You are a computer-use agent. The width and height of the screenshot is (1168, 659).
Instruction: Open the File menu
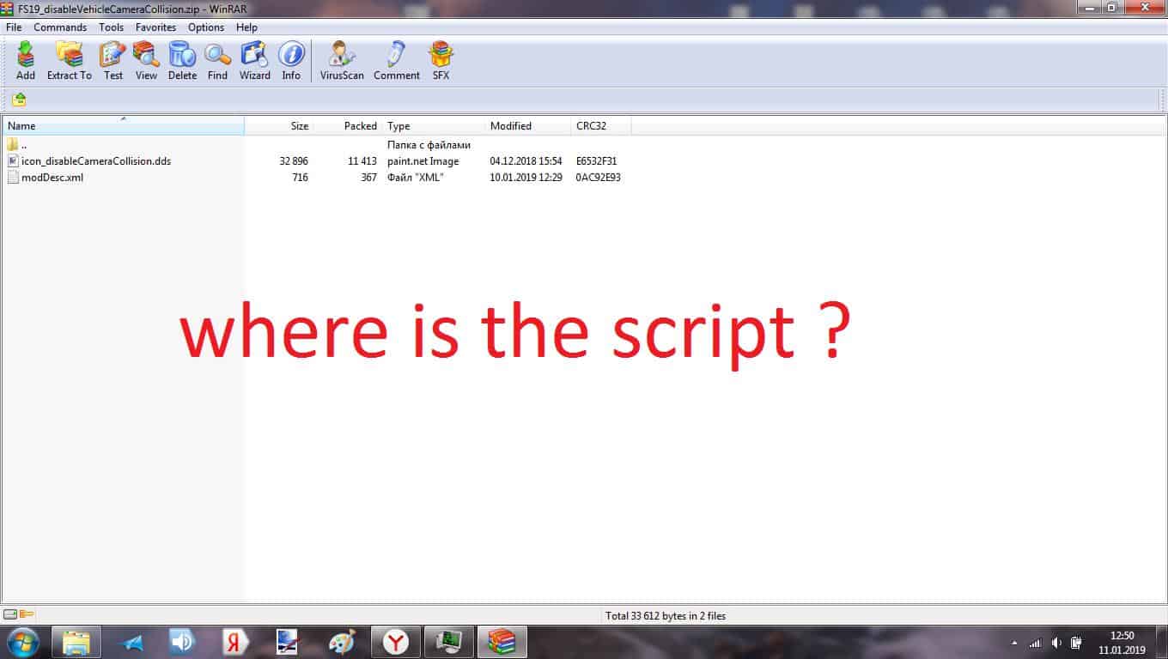(x=14, y=27)
